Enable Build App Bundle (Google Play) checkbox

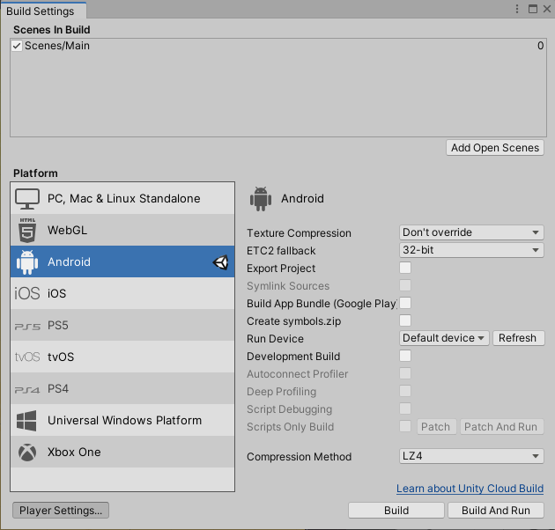pos(405,303)
